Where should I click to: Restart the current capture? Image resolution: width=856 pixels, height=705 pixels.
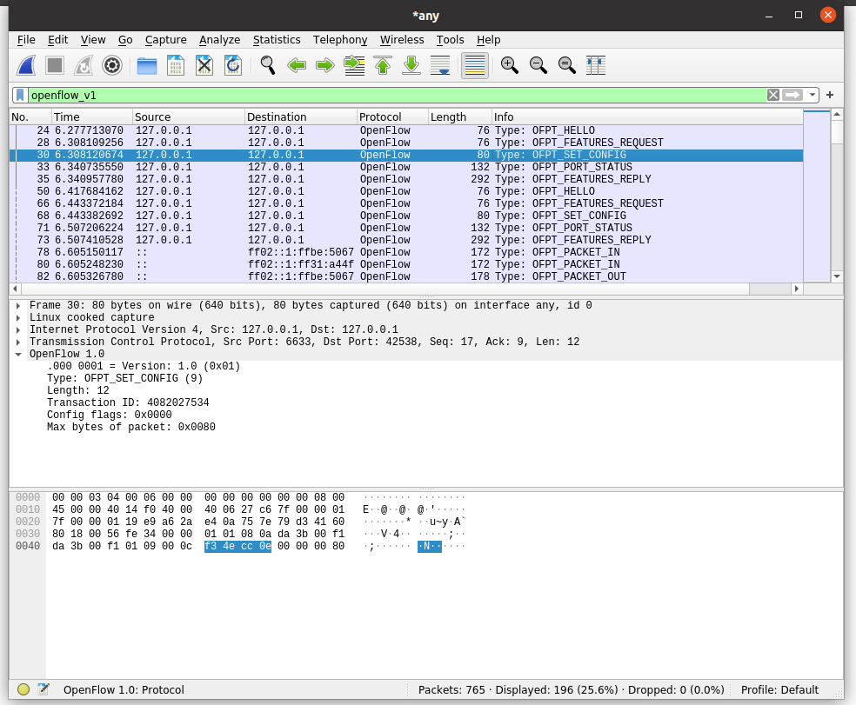[x=84, y=65]
